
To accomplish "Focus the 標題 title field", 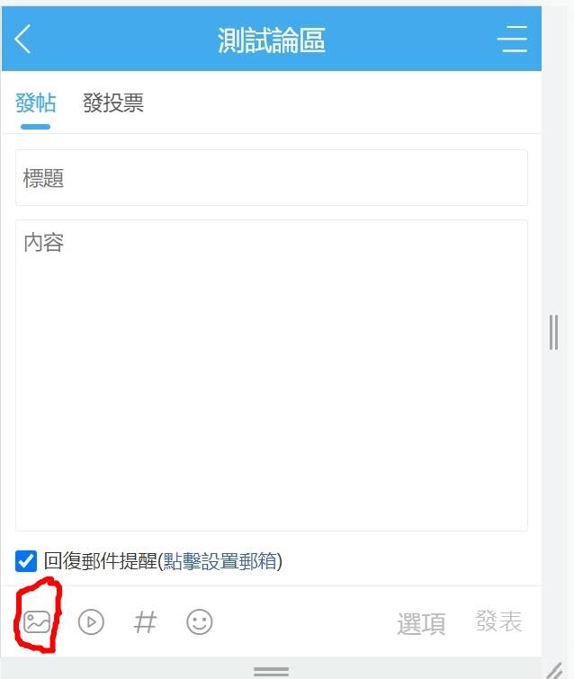I will (x=272, y=177).
